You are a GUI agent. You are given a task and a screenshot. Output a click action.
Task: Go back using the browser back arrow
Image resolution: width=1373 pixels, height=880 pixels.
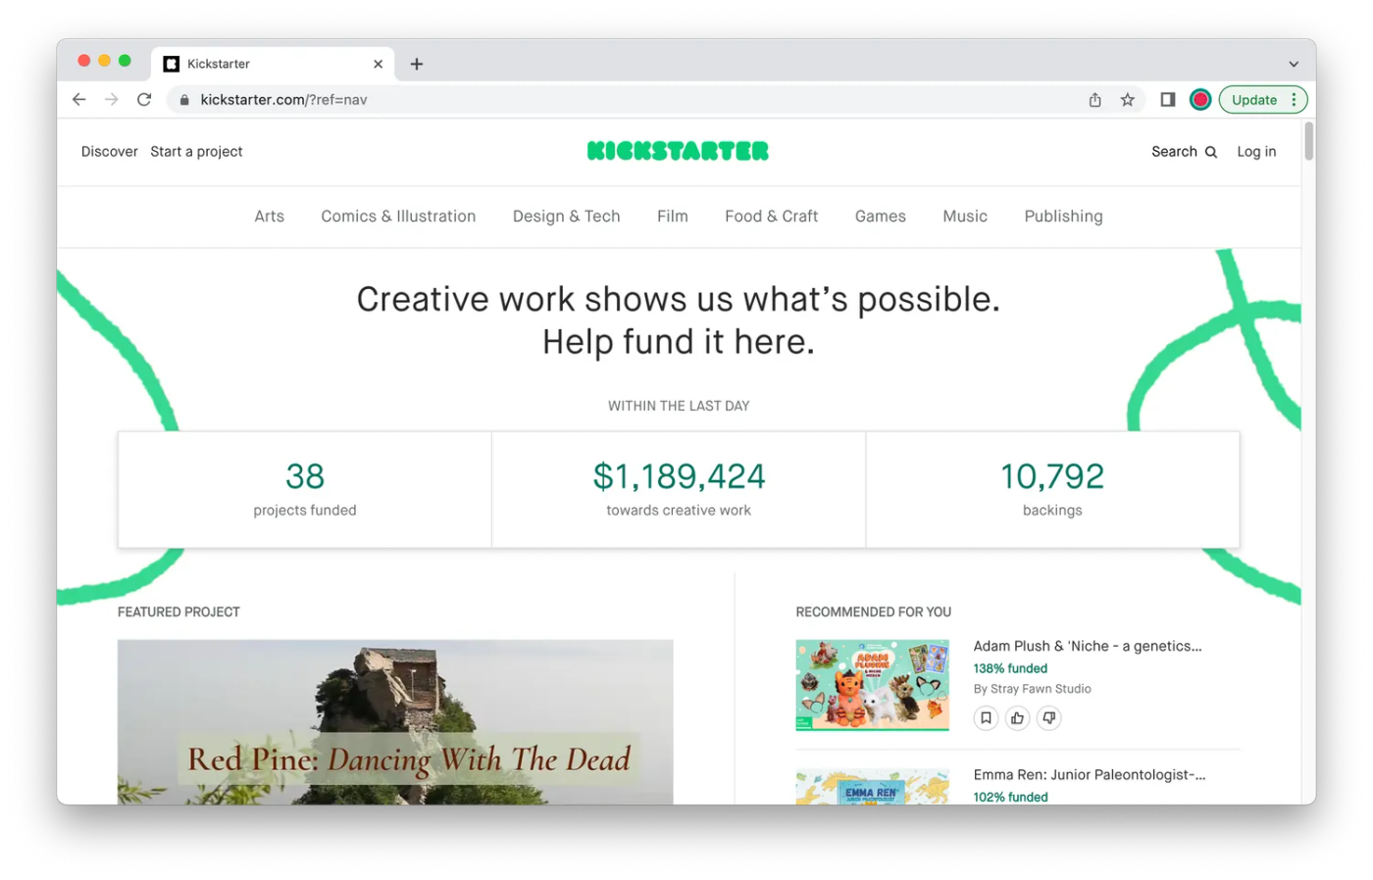pos(79,100)
